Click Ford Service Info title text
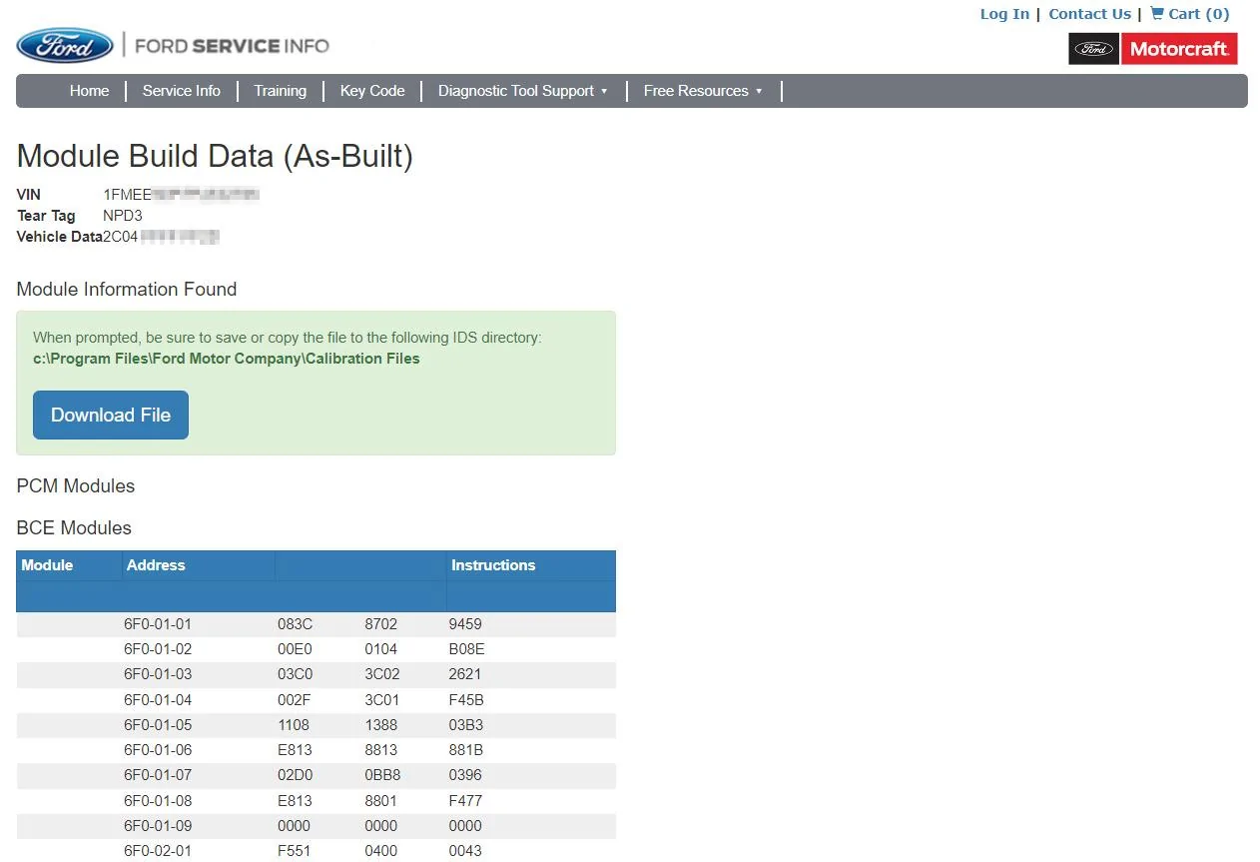Image resolution: width=1260 pixels, height=862 pixels. tap(232, 46)
